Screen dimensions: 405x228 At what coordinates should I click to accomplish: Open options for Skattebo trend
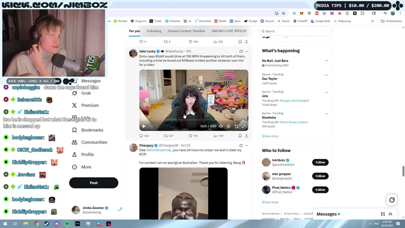click(327, 114)
